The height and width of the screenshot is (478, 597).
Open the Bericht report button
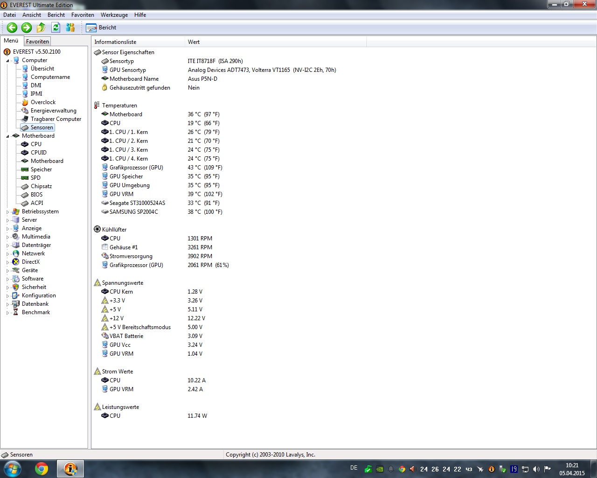tap(101, 28)
